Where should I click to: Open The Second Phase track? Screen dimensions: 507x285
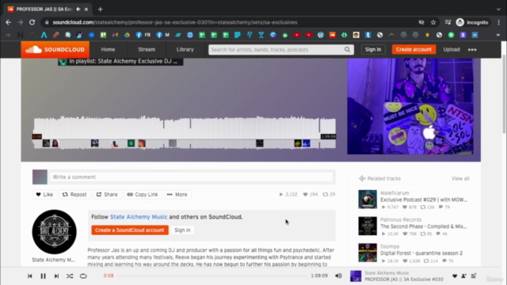click(424, 226)
